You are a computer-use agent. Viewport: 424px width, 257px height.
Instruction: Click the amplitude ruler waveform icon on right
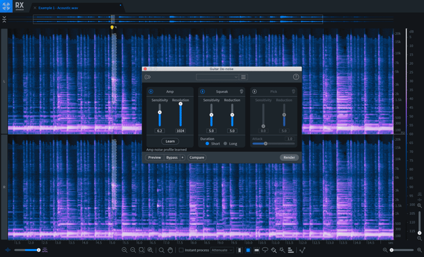click(x=420, y=200)
